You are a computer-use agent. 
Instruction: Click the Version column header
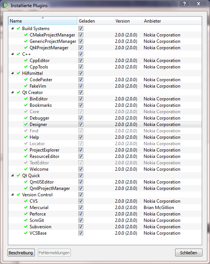click(x=128, y=21)
